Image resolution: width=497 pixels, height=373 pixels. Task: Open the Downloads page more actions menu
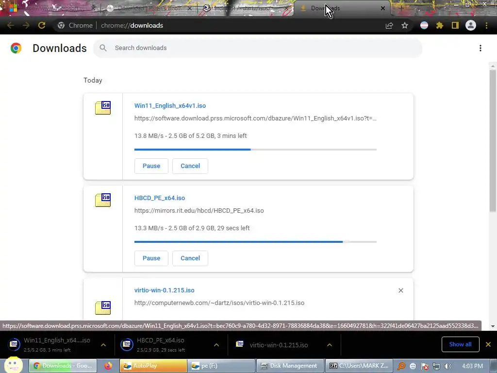click(480, 48)
